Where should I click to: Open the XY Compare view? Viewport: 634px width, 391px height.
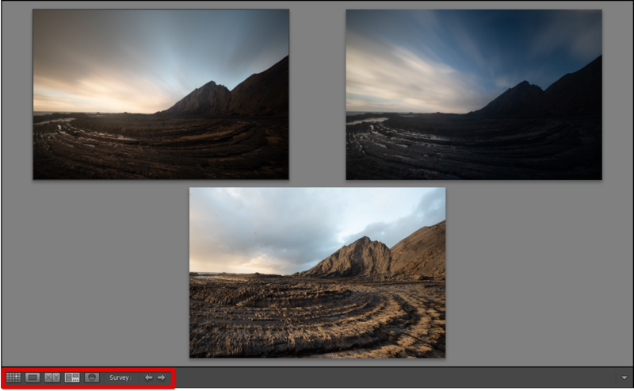52,378
